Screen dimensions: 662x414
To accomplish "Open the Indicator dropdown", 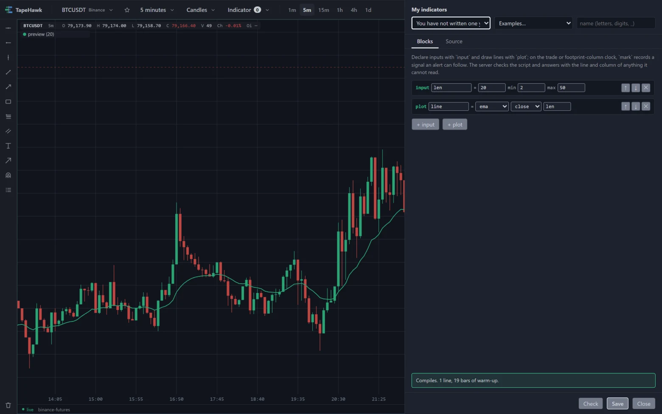I will pos(248,10).
